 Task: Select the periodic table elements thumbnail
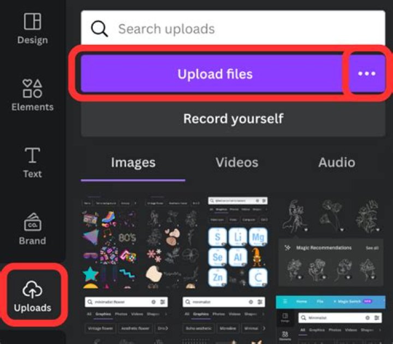pyautogui.click(x=237, y=242)
